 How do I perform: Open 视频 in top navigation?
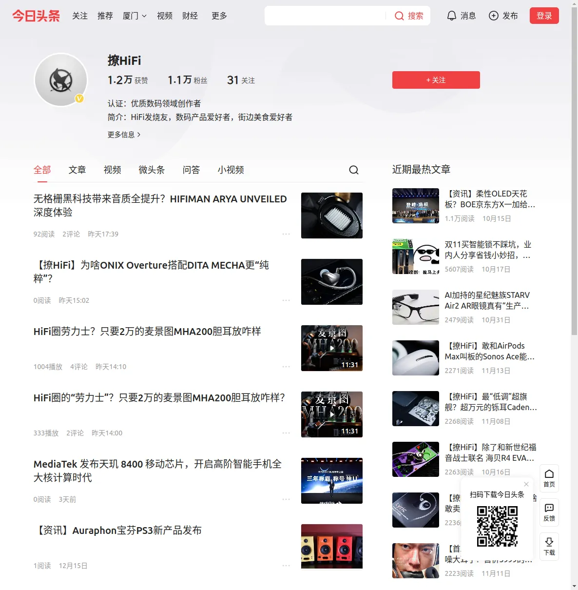[165, 16]
